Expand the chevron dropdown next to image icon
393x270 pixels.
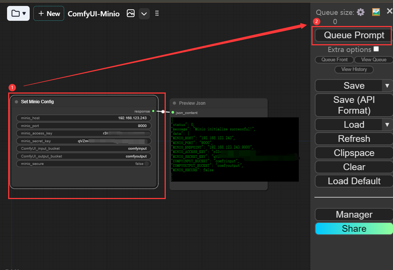click(x=144, y=14)
